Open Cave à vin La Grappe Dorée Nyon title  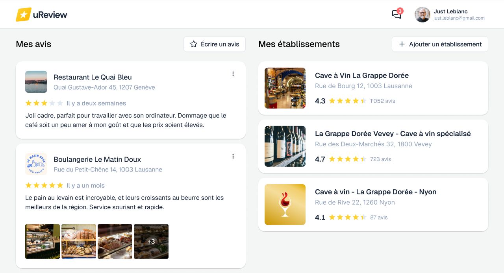click(x=375, y=192)
